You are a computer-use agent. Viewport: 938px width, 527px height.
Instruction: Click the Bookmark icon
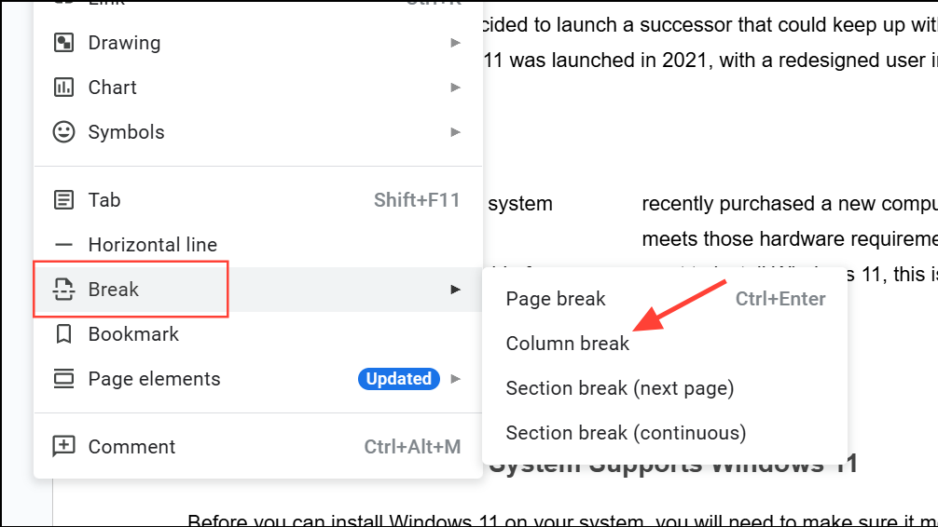coord(63,334)
